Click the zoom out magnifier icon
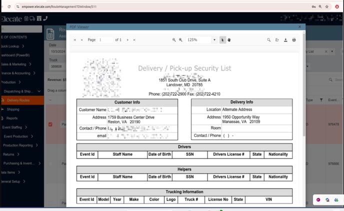The width and height of the screenshot is (344, 211). pyautogui.click(x=174, y=39)
